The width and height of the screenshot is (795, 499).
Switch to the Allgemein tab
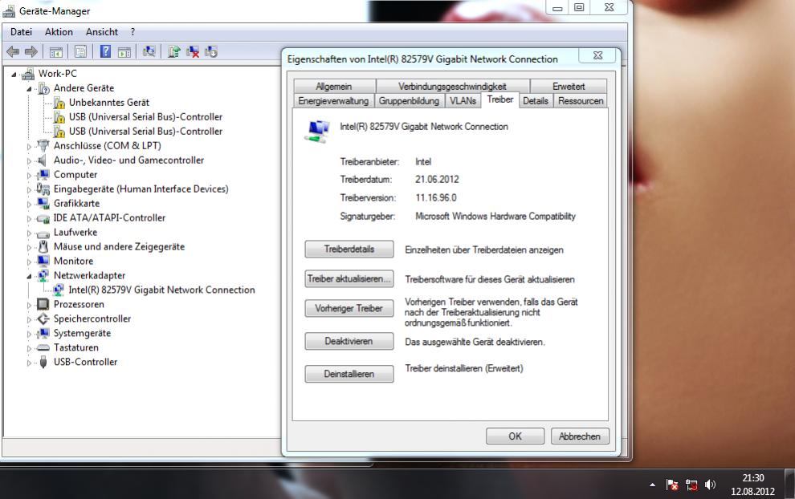pyautogui.click(x=334, y=86)
